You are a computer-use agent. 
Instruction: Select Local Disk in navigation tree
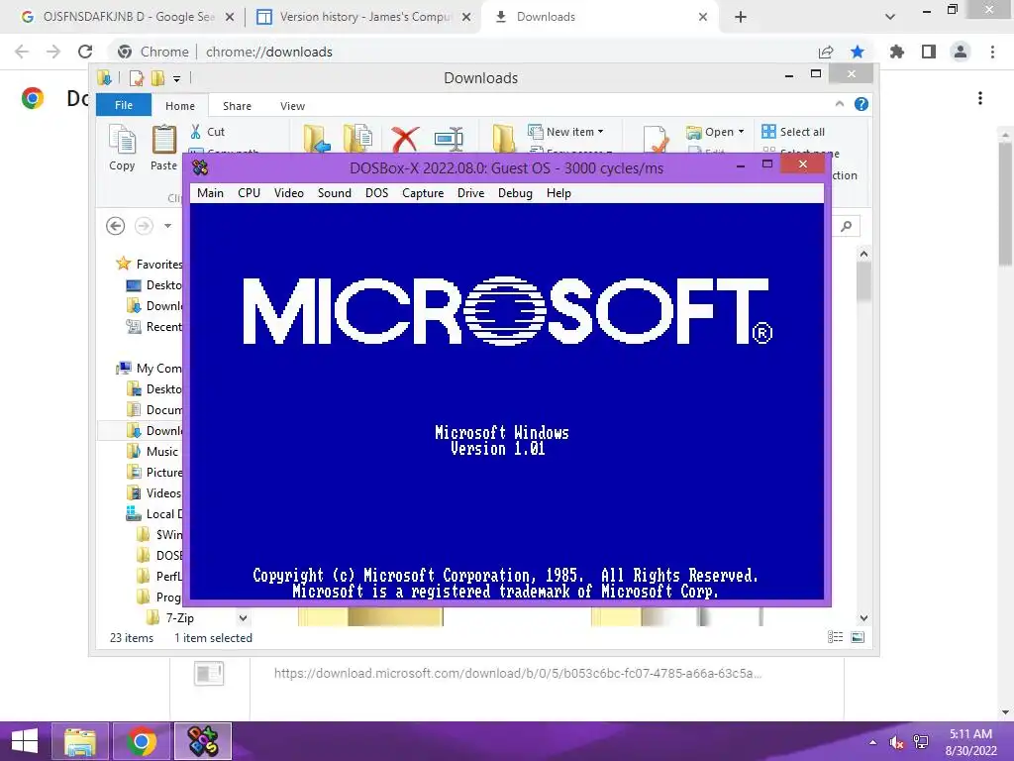[x=154, y=514]
